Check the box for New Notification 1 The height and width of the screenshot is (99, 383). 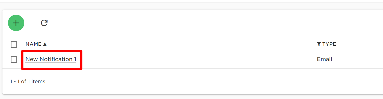(x=14, y=59)
